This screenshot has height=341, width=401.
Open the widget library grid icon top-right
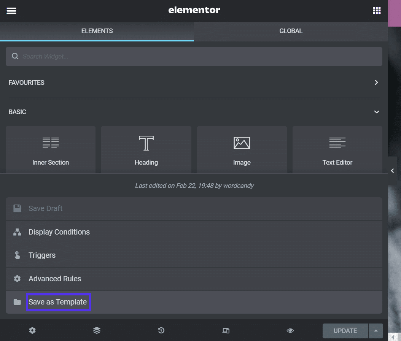[x=376, y=10]
